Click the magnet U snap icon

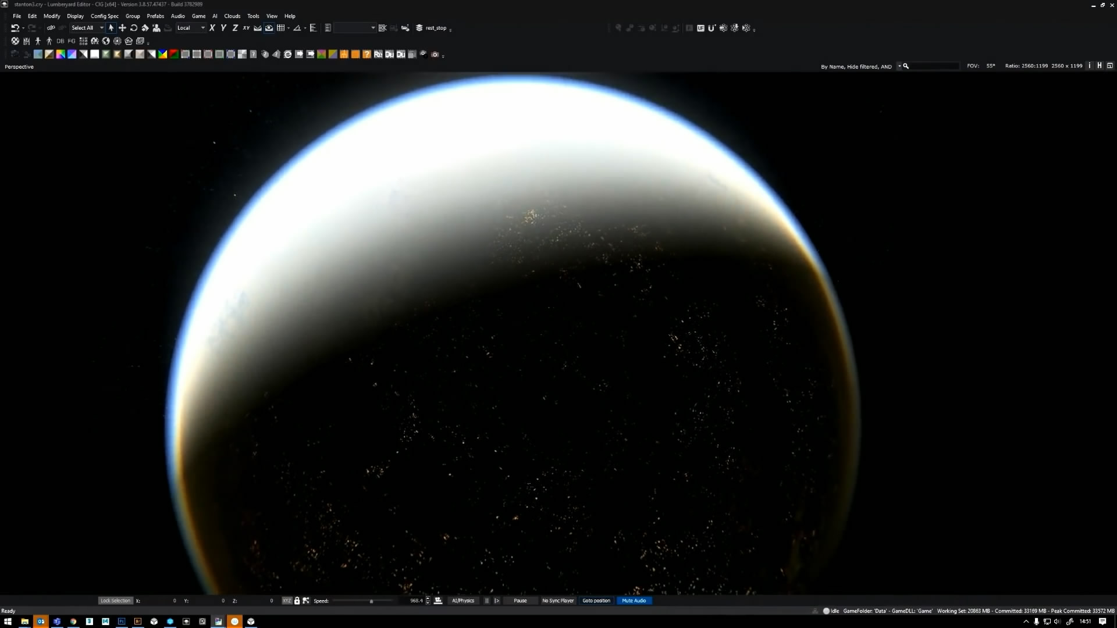(x=712, y=28)
